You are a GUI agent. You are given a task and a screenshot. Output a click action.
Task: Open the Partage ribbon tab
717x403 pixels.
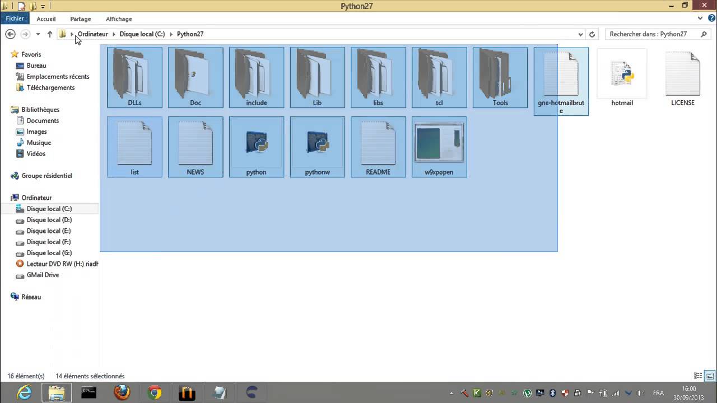81,19
